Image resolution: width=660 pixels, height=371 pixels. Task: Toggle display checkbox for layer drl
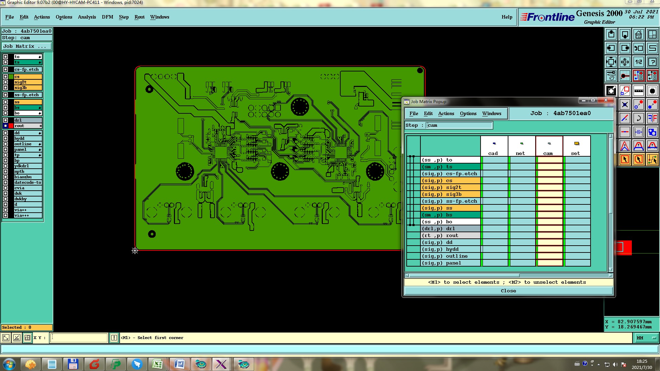pos(5,120)
